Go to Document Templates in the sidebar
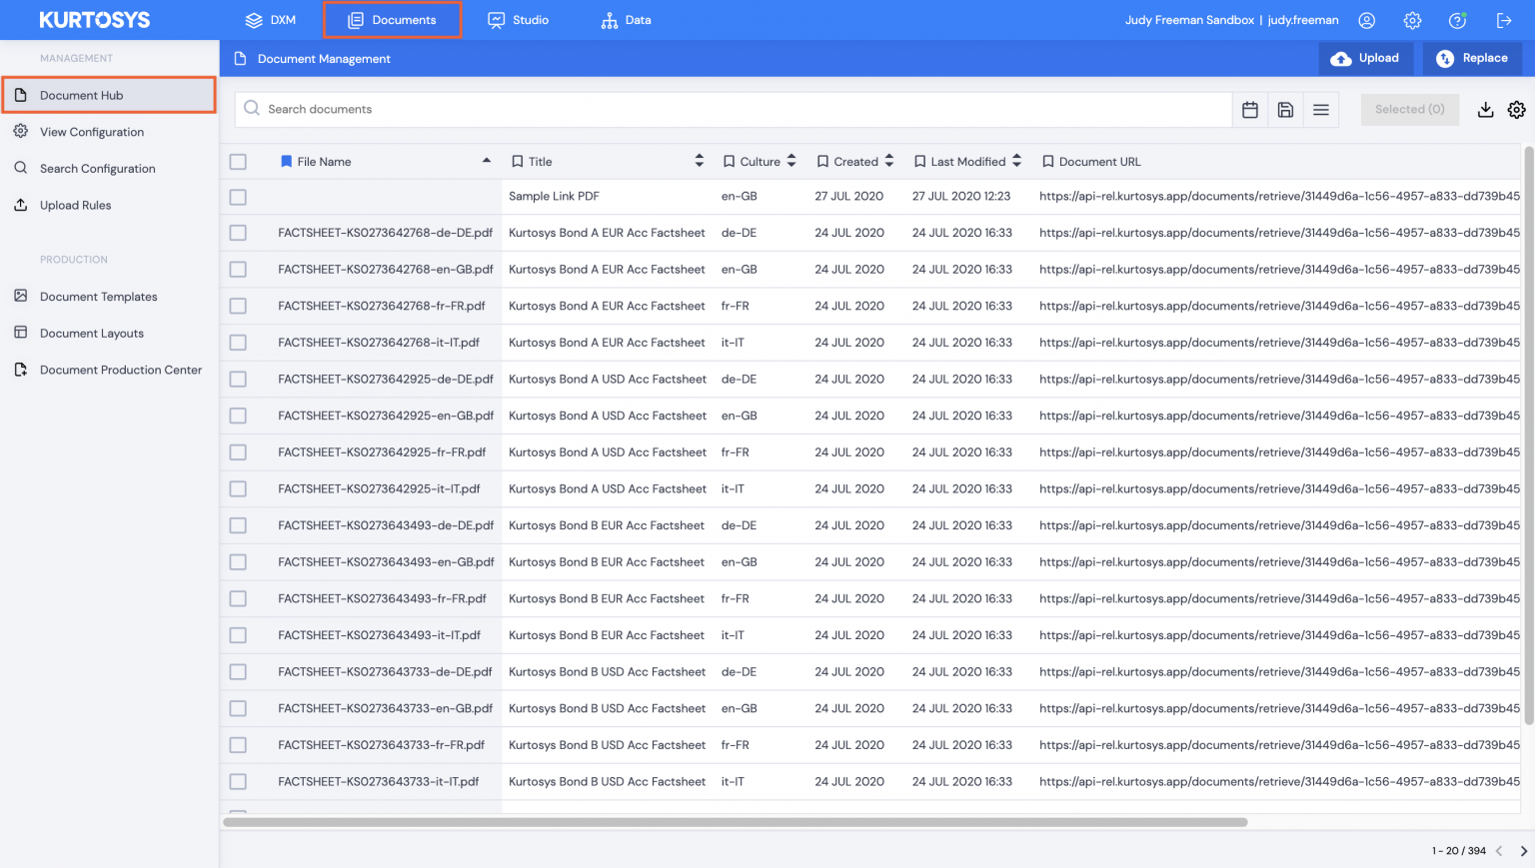Viewport: 1535px width, 868px height. [98, 297]
